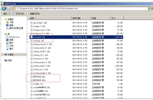Click the libsvn_wc-1.dll file icon
The image size is (153, 100).
pyautogui.click(x=31, y=69)
